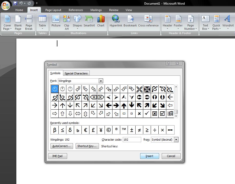Click the Font combo box showing Wingdings
The width and height of the screenshot is (235, 184).
point(80,81)
